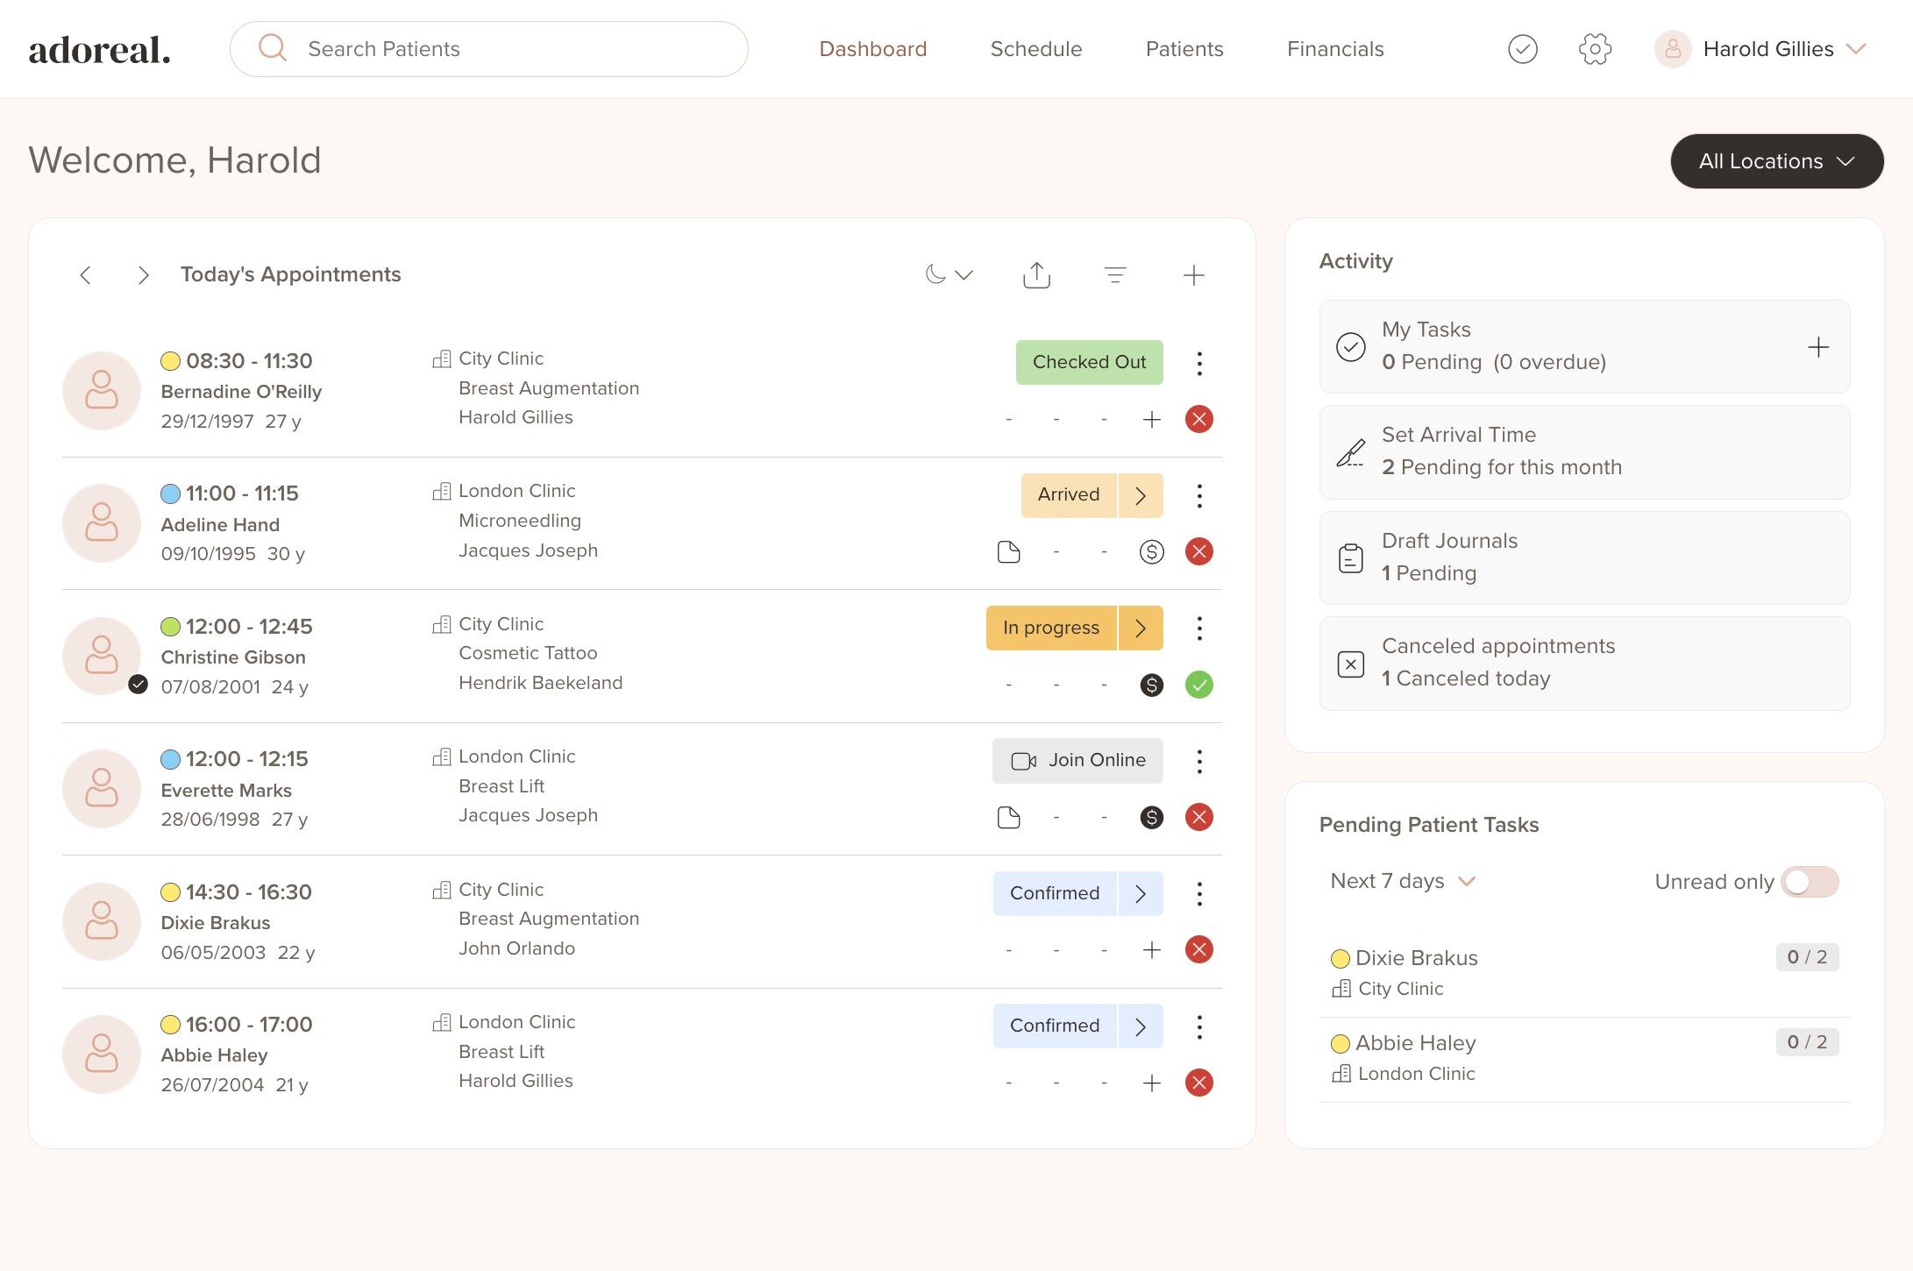The image size is (1913, 1271).
Task: Expand the All Locations dropdown
Action: point(1776,161)
